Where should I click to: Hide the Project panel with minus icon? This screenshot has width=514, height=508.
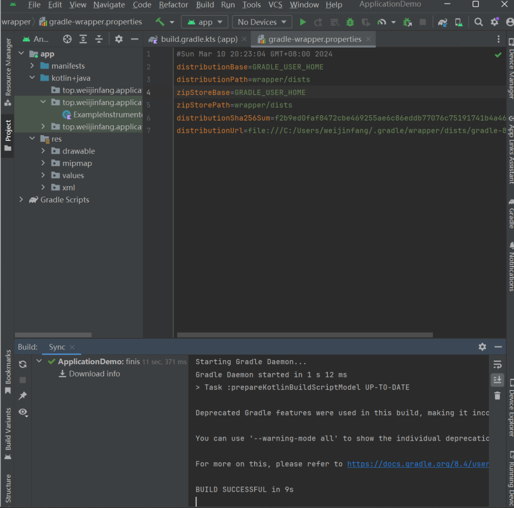coord(134,39)
